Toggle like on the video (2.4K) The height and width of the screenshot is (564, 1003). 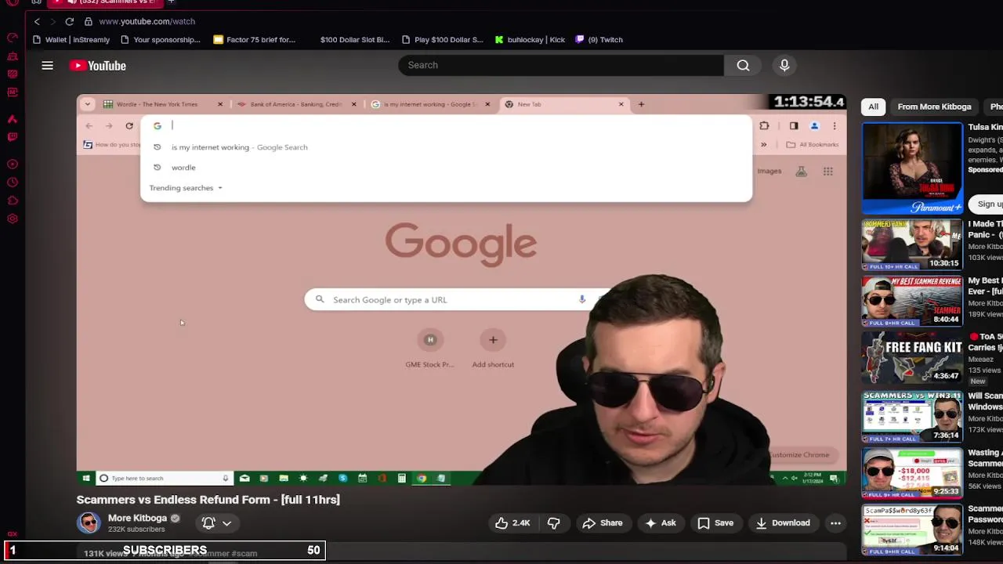click(512, 523)
